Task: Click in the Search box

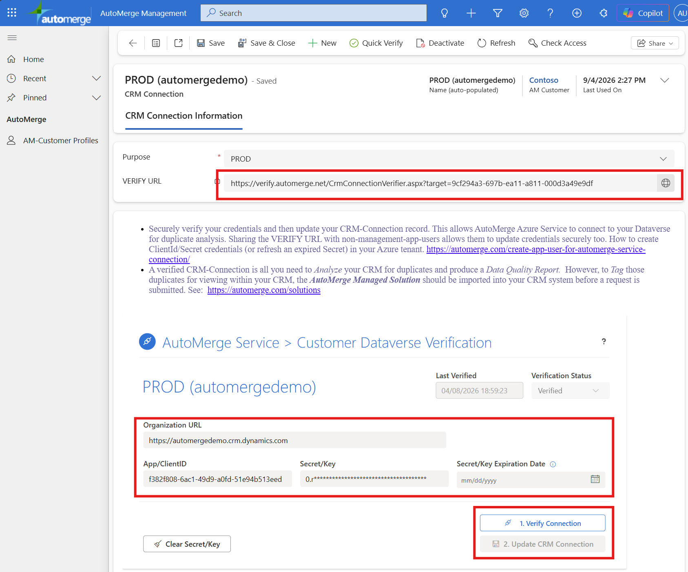Action: click(314, 13)
